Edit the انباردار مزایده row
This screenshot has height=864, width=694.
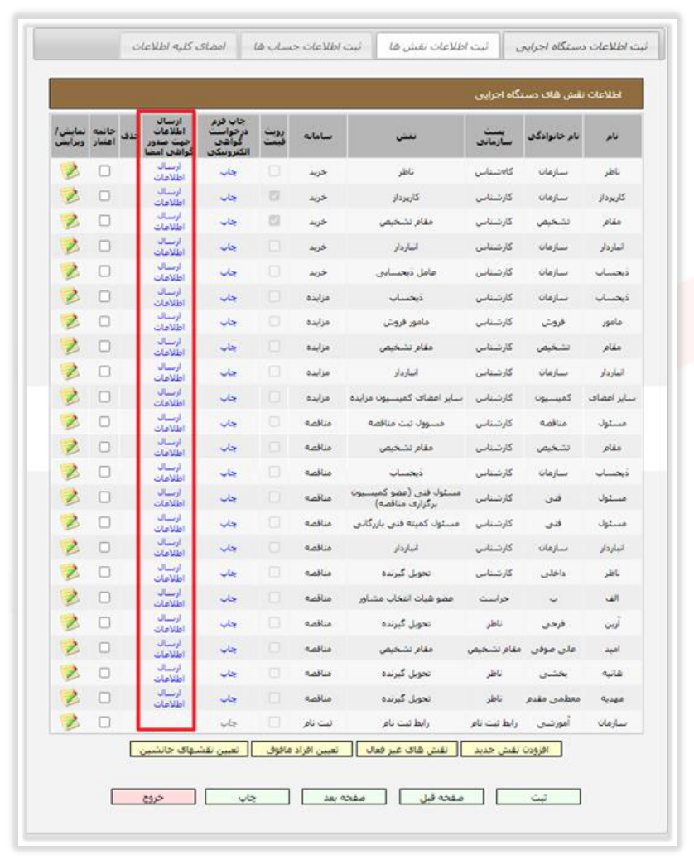click(70, 372)
